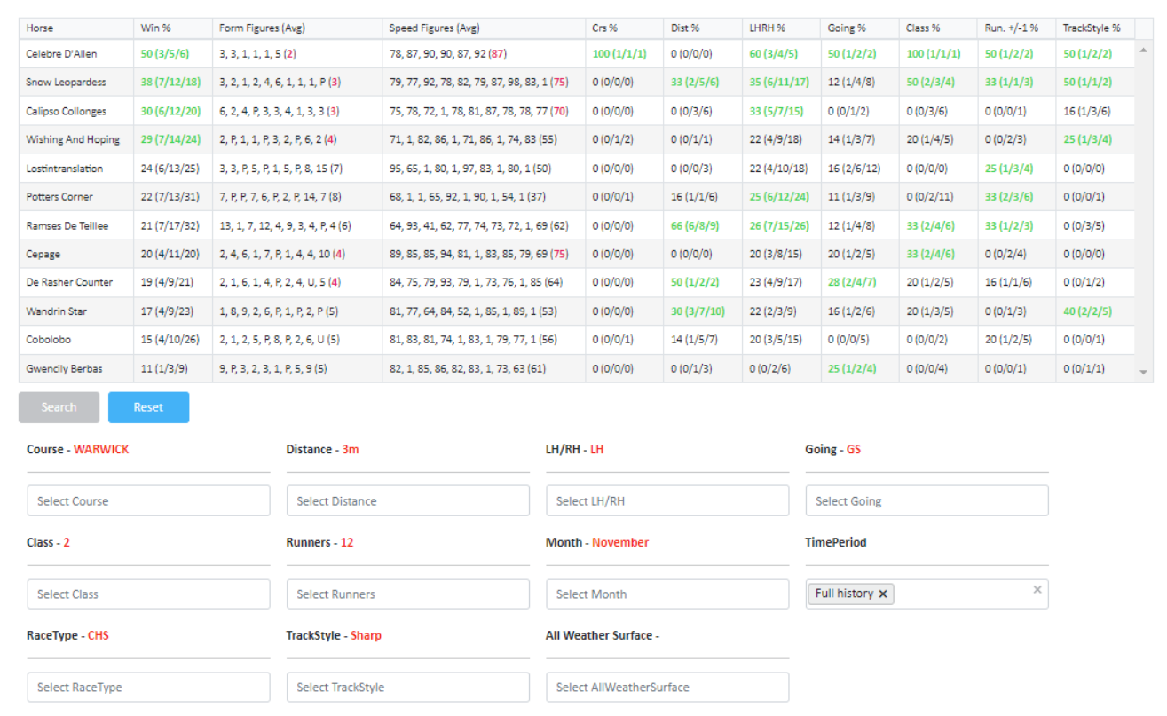Click Crs % value 100 (1/1/1)
The height and width of the screenshot is (716, 1167).
click(619, 54)
